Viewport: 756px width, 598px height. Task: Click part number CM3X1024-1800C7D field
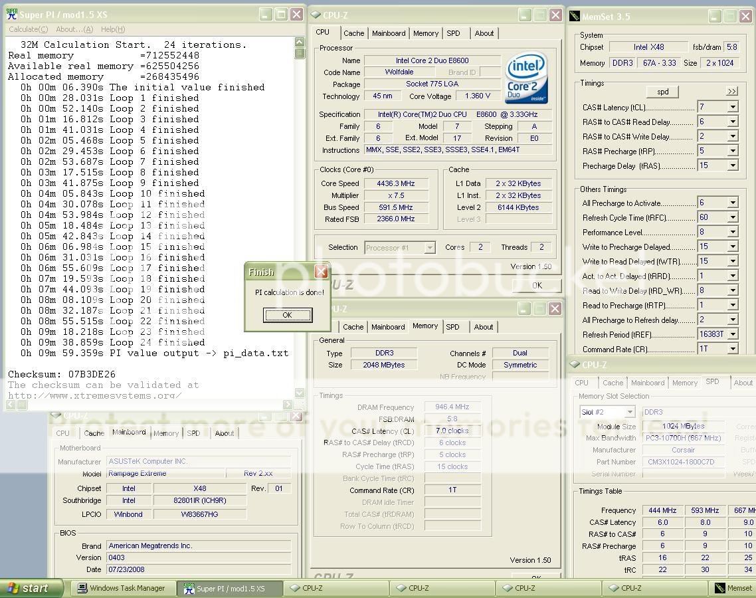(x=683, y=462)
